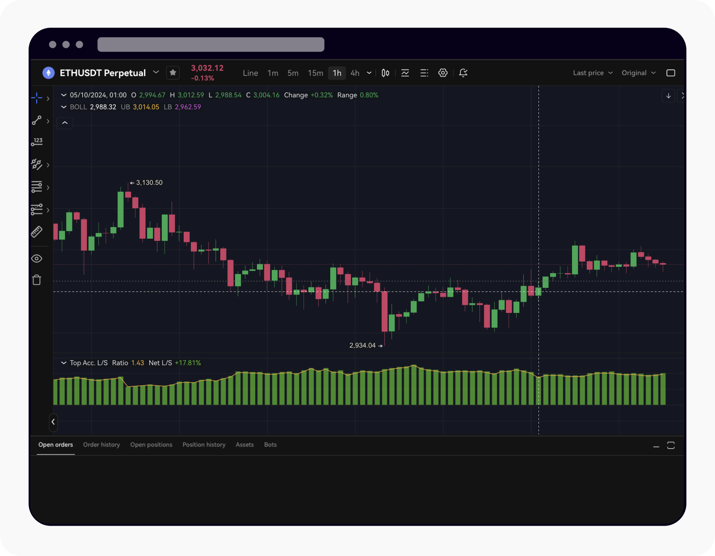Open the ruler measurement tool
Image resolution: width=715 pixels, height=556 pixels.
pos(37,232)
